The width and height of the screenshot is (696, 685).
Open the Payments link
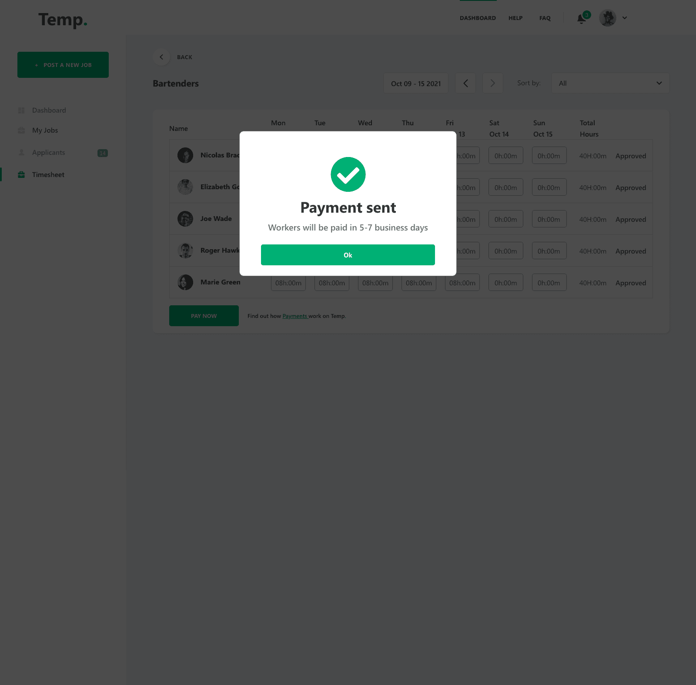pyautogui.click(x=295, y=316)
